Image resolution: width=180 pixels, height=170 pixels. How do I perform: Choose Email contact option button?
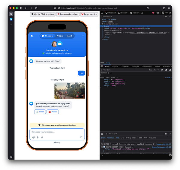pos(40,112)
